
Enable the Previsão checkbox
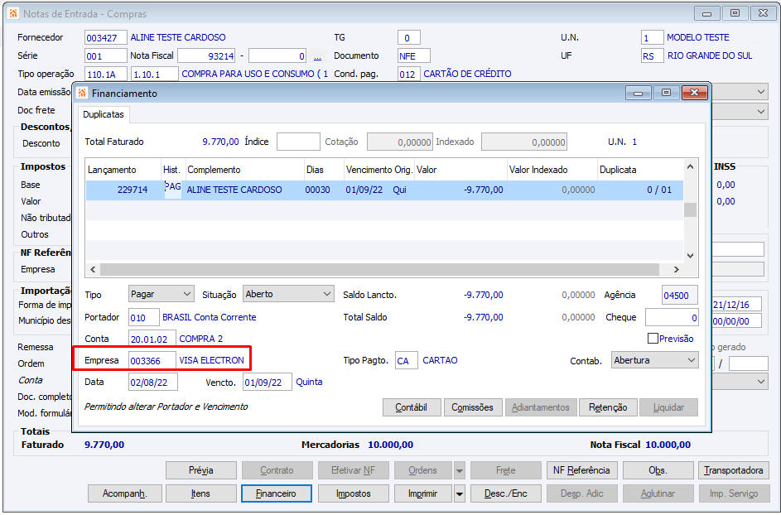coord(653,339)
